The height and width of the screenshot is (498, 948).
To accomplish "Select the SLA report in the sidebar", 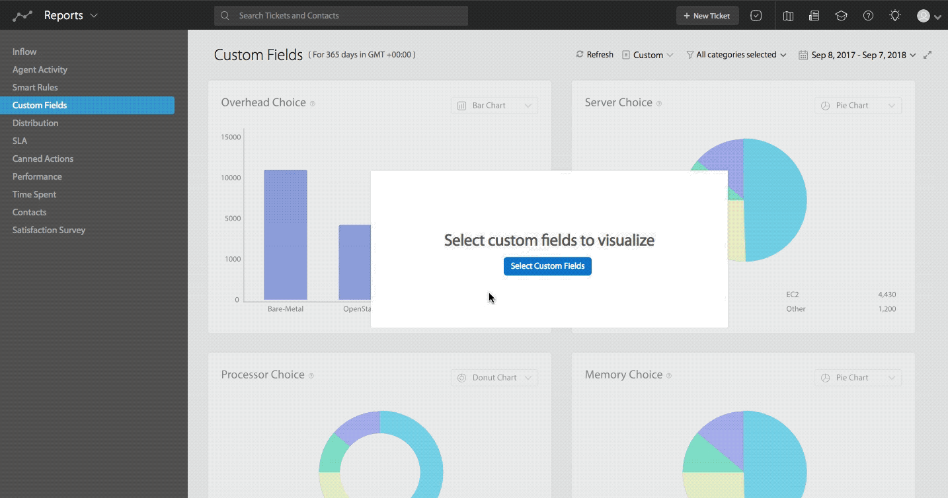I will 20,141.
